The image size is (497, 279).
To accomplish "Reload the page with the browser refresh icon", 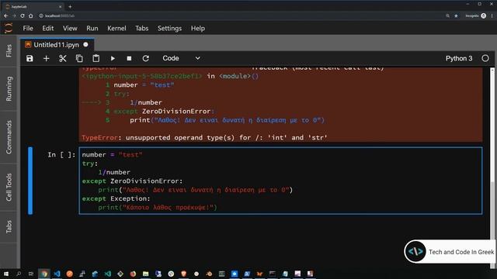I will (23, 15).
